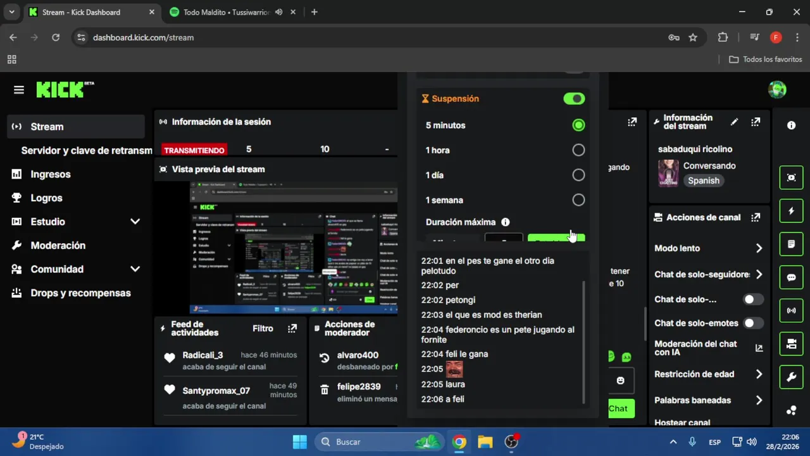Show hidden system tray icons
The height and width of the screenshot is (456, 810).
tap(673, 442)
